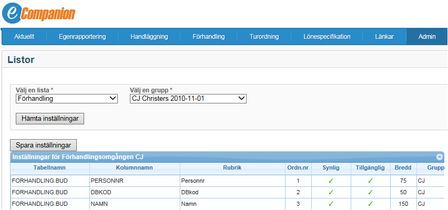Screen dimensions: 448x210
Task: Open the Välj en grupp dropdown
Action: [x=188, y=98]
